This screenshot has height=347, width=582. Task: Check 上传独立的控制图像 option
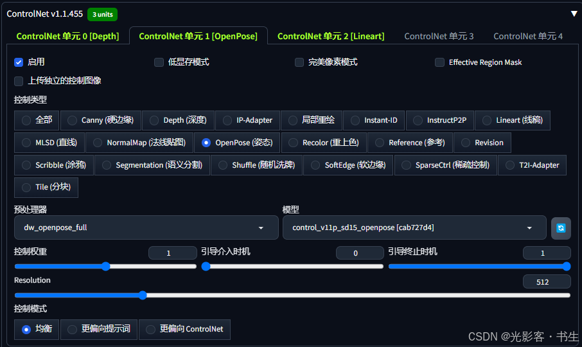coord(19,80)
